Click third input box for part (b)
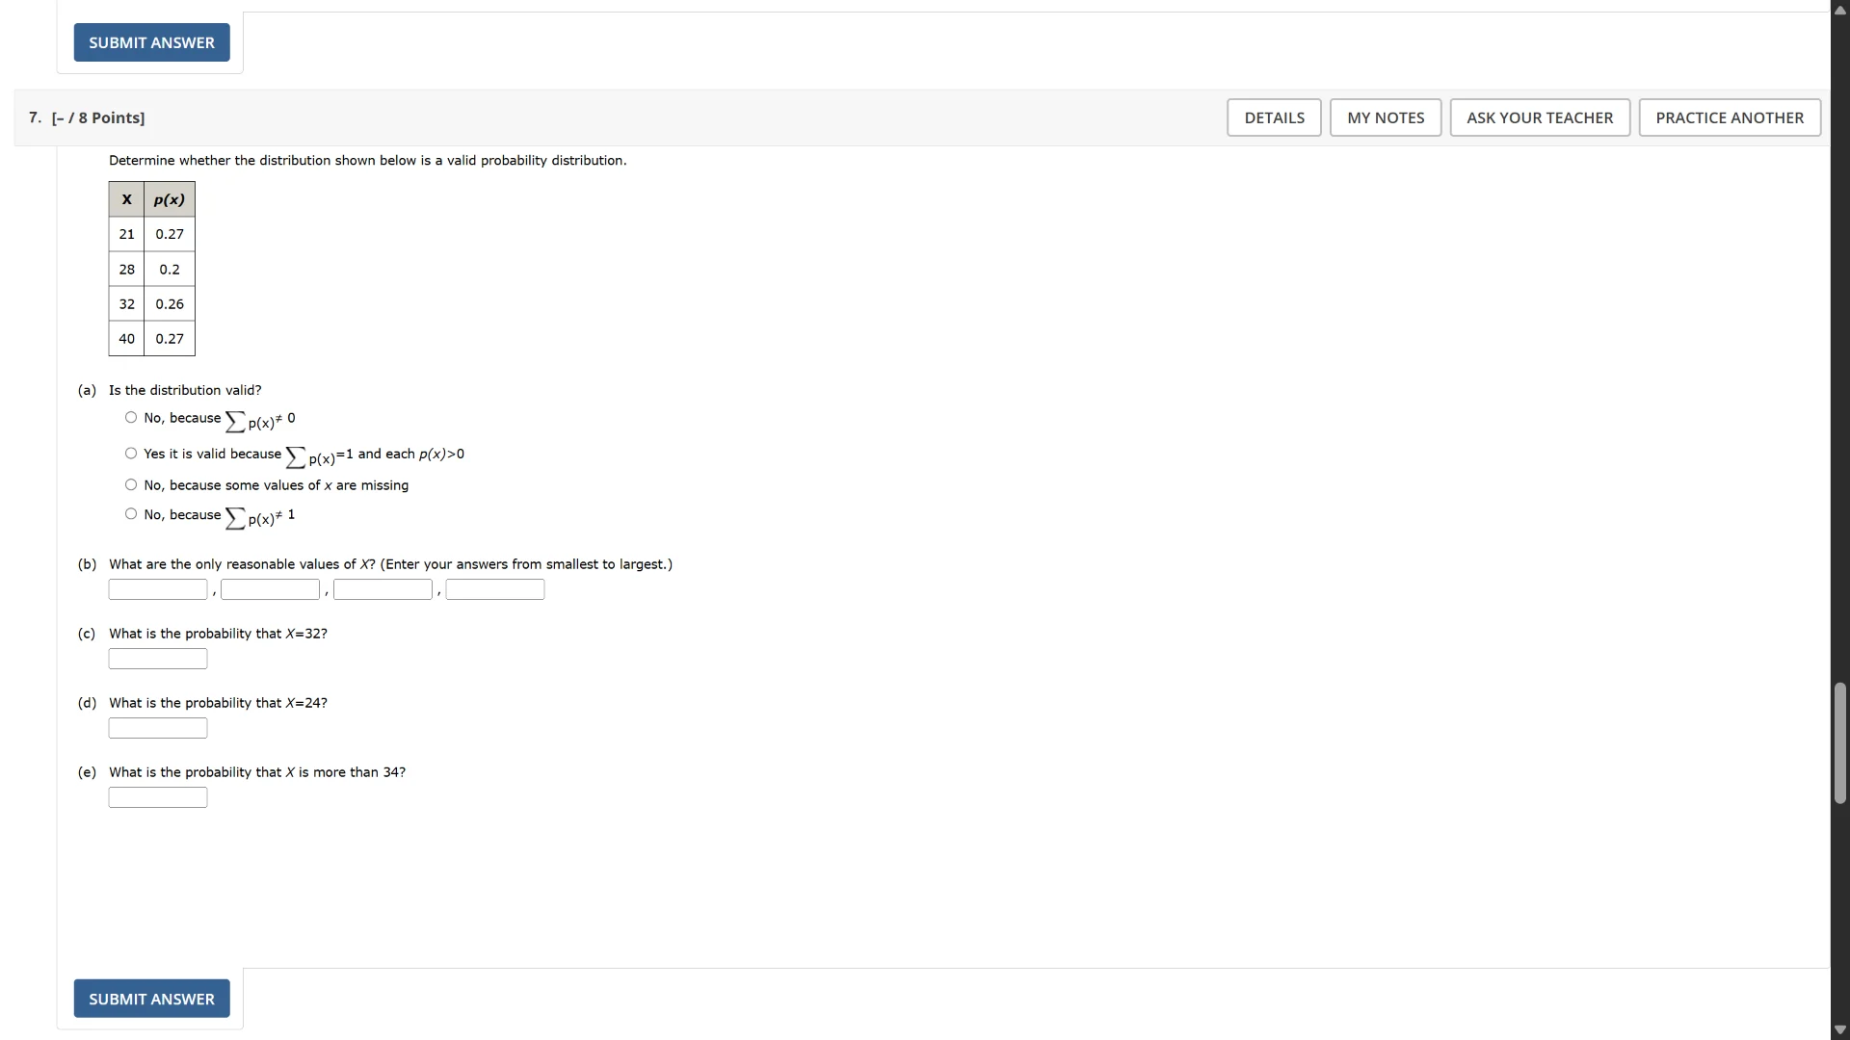1850x1040 pixels. tap(383, 589)
